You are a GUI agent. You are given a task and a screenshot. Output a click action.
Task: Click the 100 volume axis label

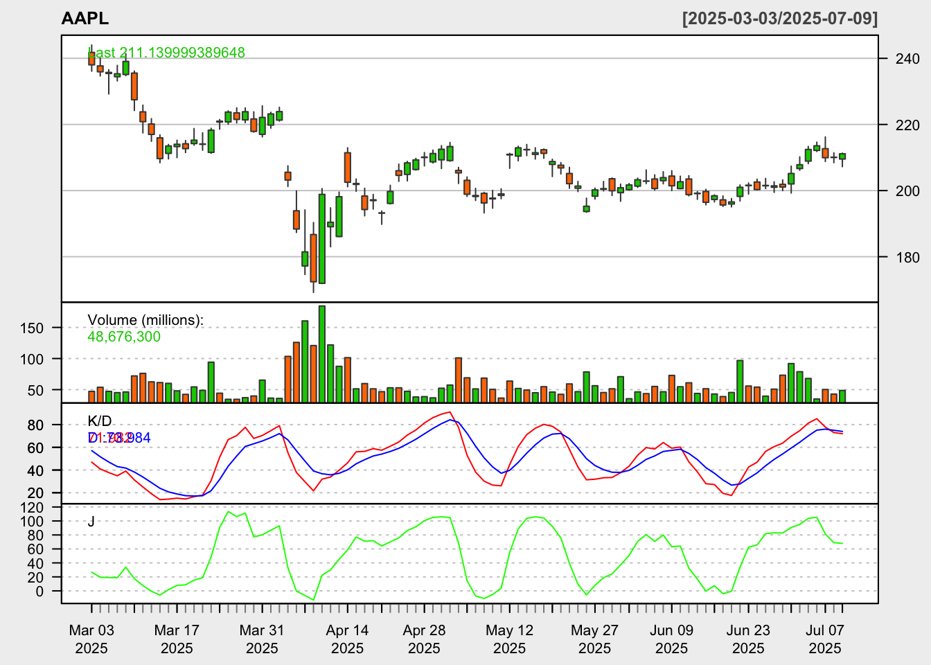(32, 360)
